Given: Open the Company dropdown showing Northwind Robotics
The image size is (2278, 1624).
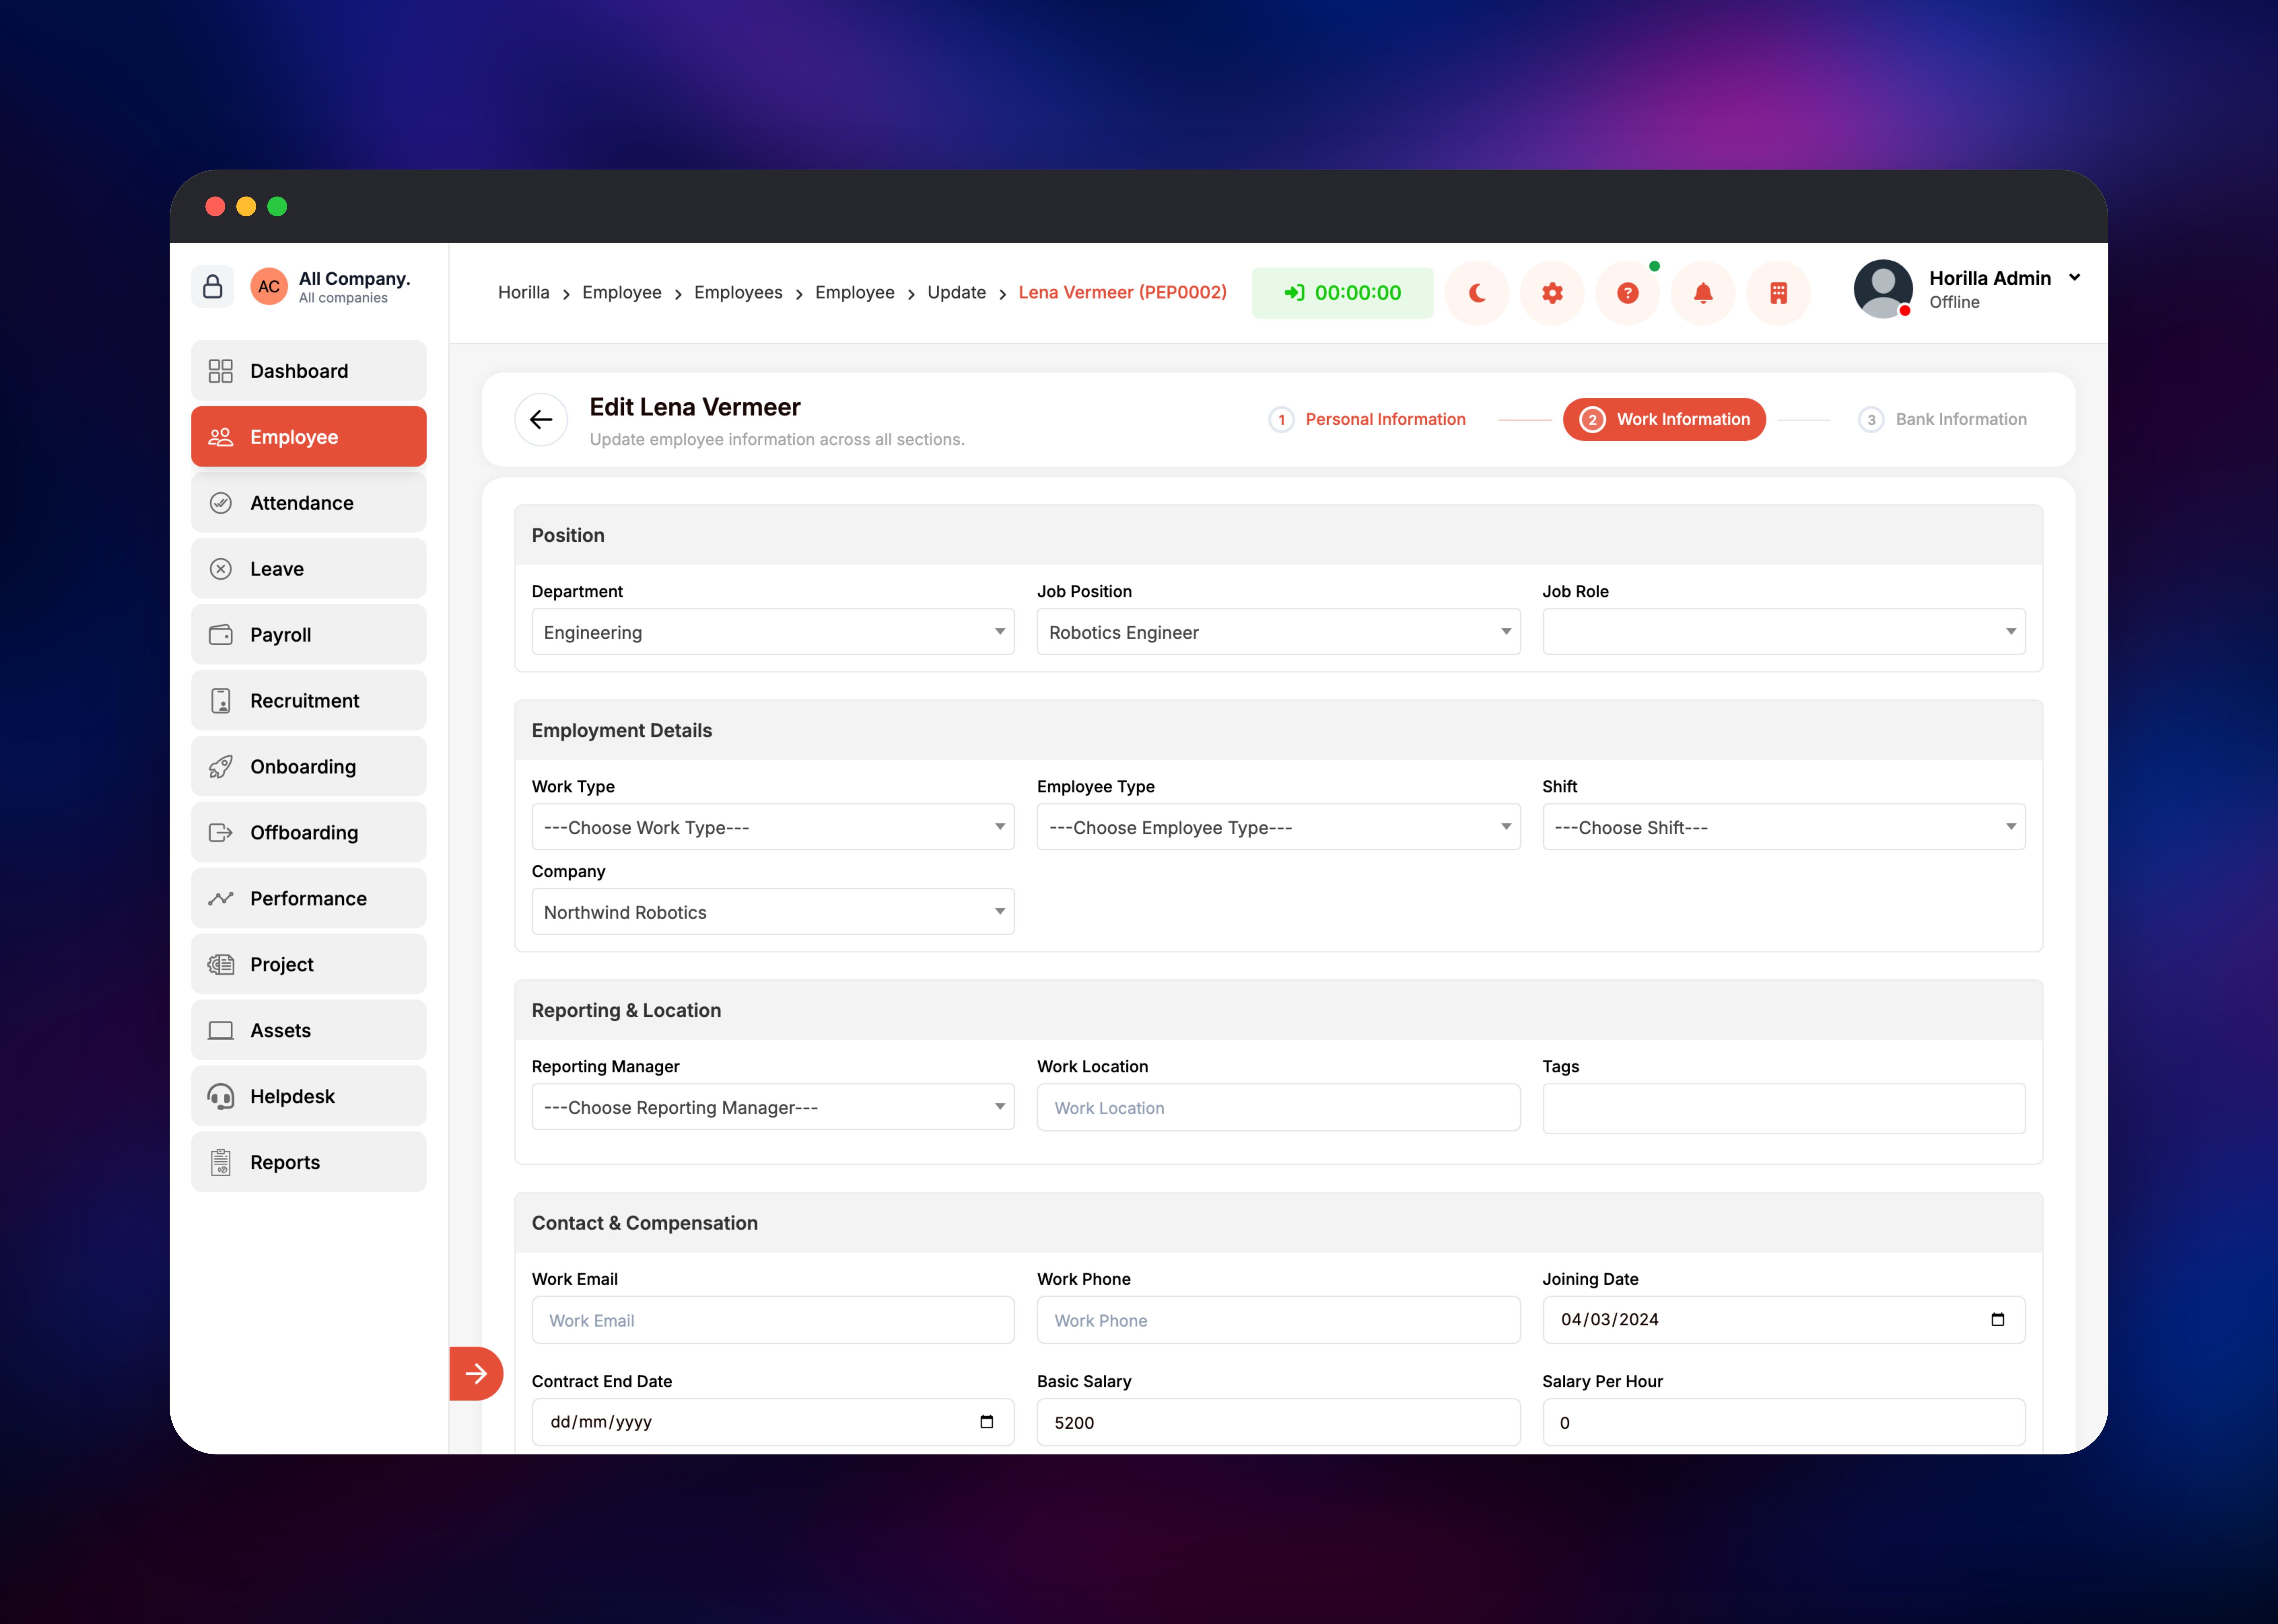Looking at the screenshot, I should [x=773, y=912].
